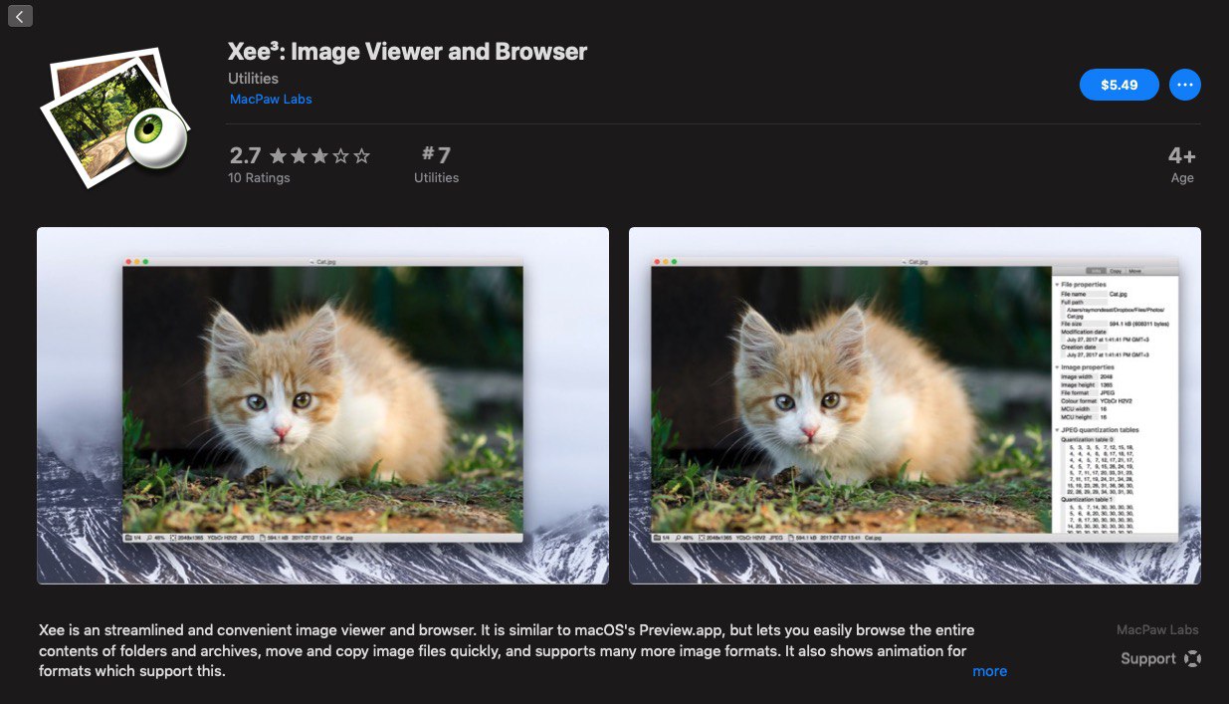Open the MacPaw Labs developer link under Utilities
Viewport: 1229px width, 704px height.
pos(271,100)
